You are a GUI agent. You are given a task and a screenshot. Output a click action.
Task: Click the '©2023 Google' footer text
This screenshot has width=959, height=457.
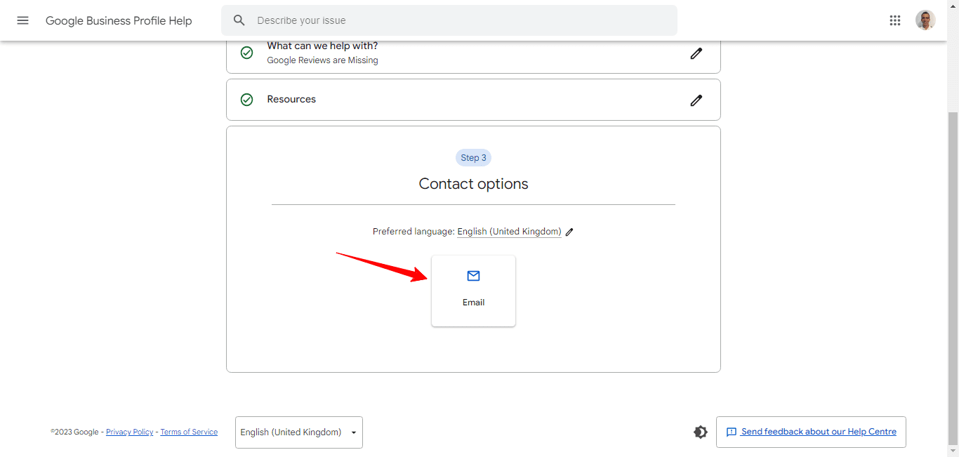click(x=74, y=432)
